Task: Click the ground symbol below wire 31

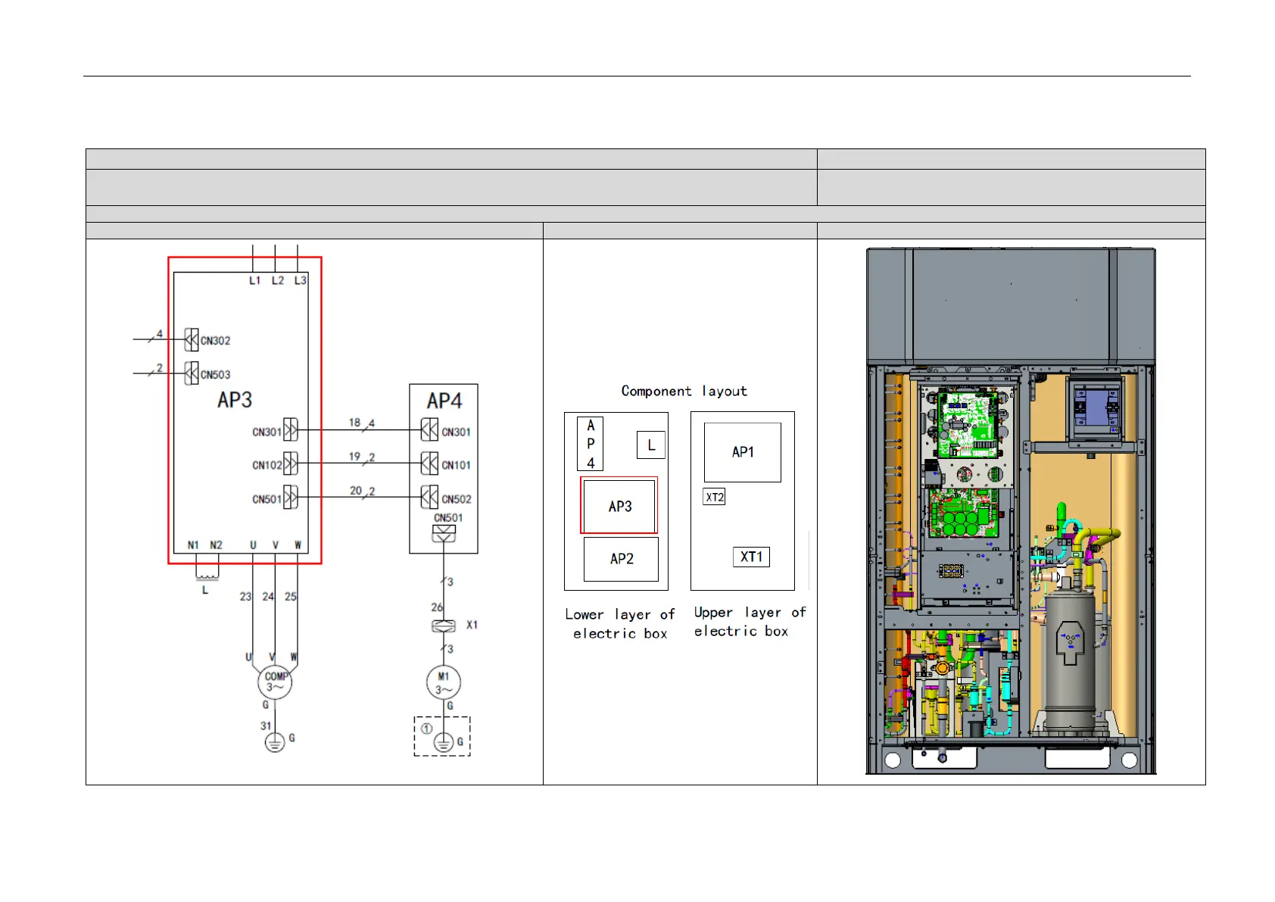Action: (275, 742)
